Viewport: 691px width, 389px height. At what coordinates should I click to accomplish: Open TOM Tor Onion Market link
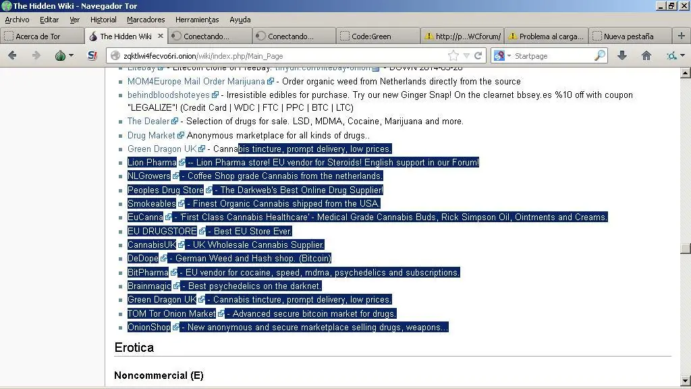click(171, 314)
